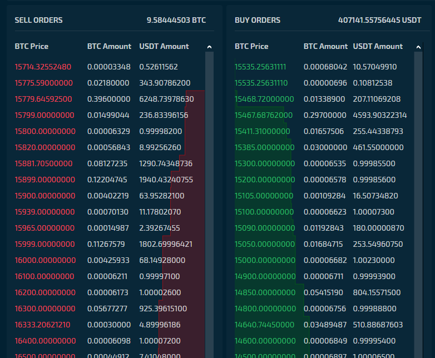Choose the buy order priced 15385.00000000

click(x=324, y=147)
